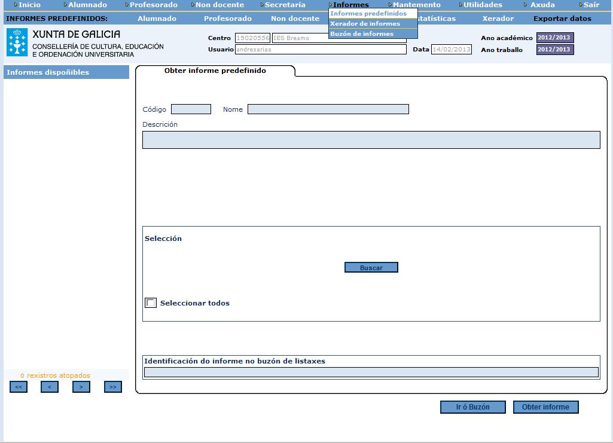This screenshot has width=613, height=443.
Task: Open the Secretaría menu
Action: [x=286, y=4]
